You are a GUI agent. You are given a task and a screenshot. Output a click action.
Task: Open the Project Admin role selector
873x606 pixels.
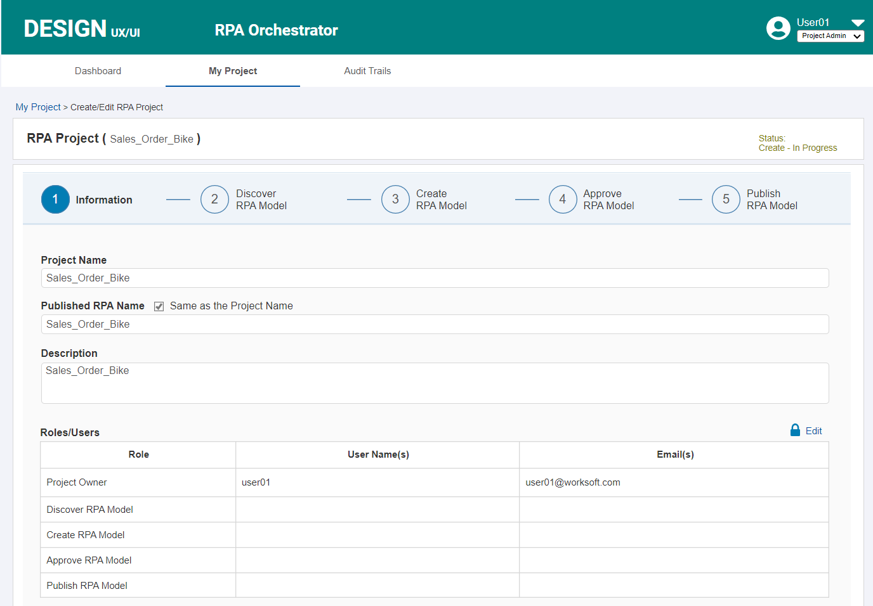[830, 36]
